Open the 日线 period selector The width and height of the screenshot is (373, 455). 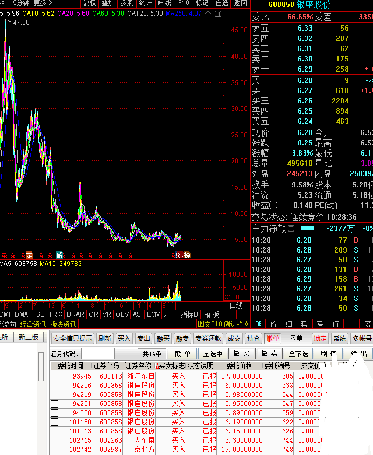tap(236, 305)
